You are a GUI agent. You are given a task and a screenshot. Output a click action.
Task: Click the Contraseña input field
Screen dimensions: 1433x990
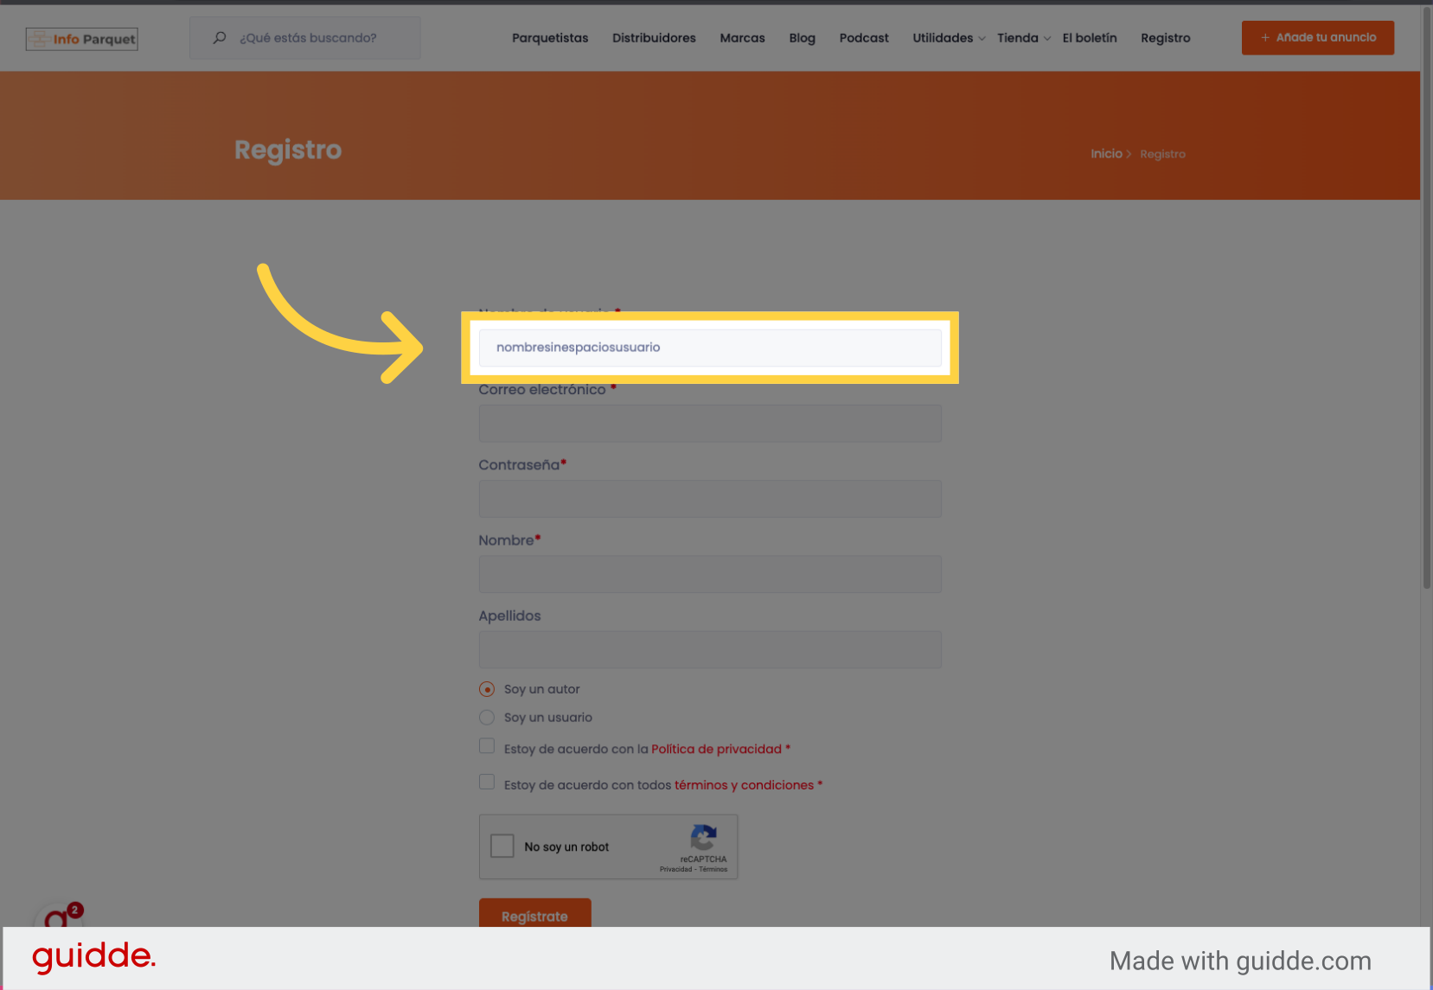(x=710, y=499)
